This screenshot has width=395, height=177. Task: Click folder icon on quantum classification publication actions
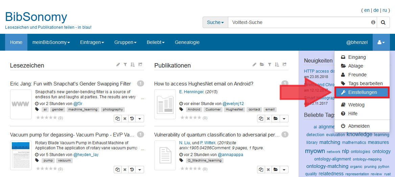[x=276, y=170]
